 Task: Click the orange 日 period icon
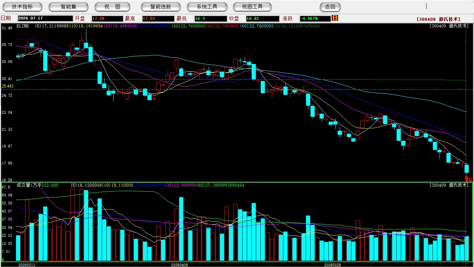(335, 18)
